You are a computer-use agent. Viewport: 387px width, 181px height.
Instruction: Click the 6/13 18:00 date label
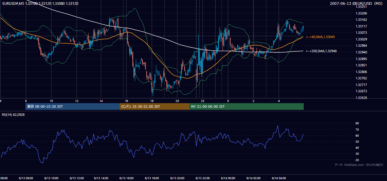tap(152, 178)
